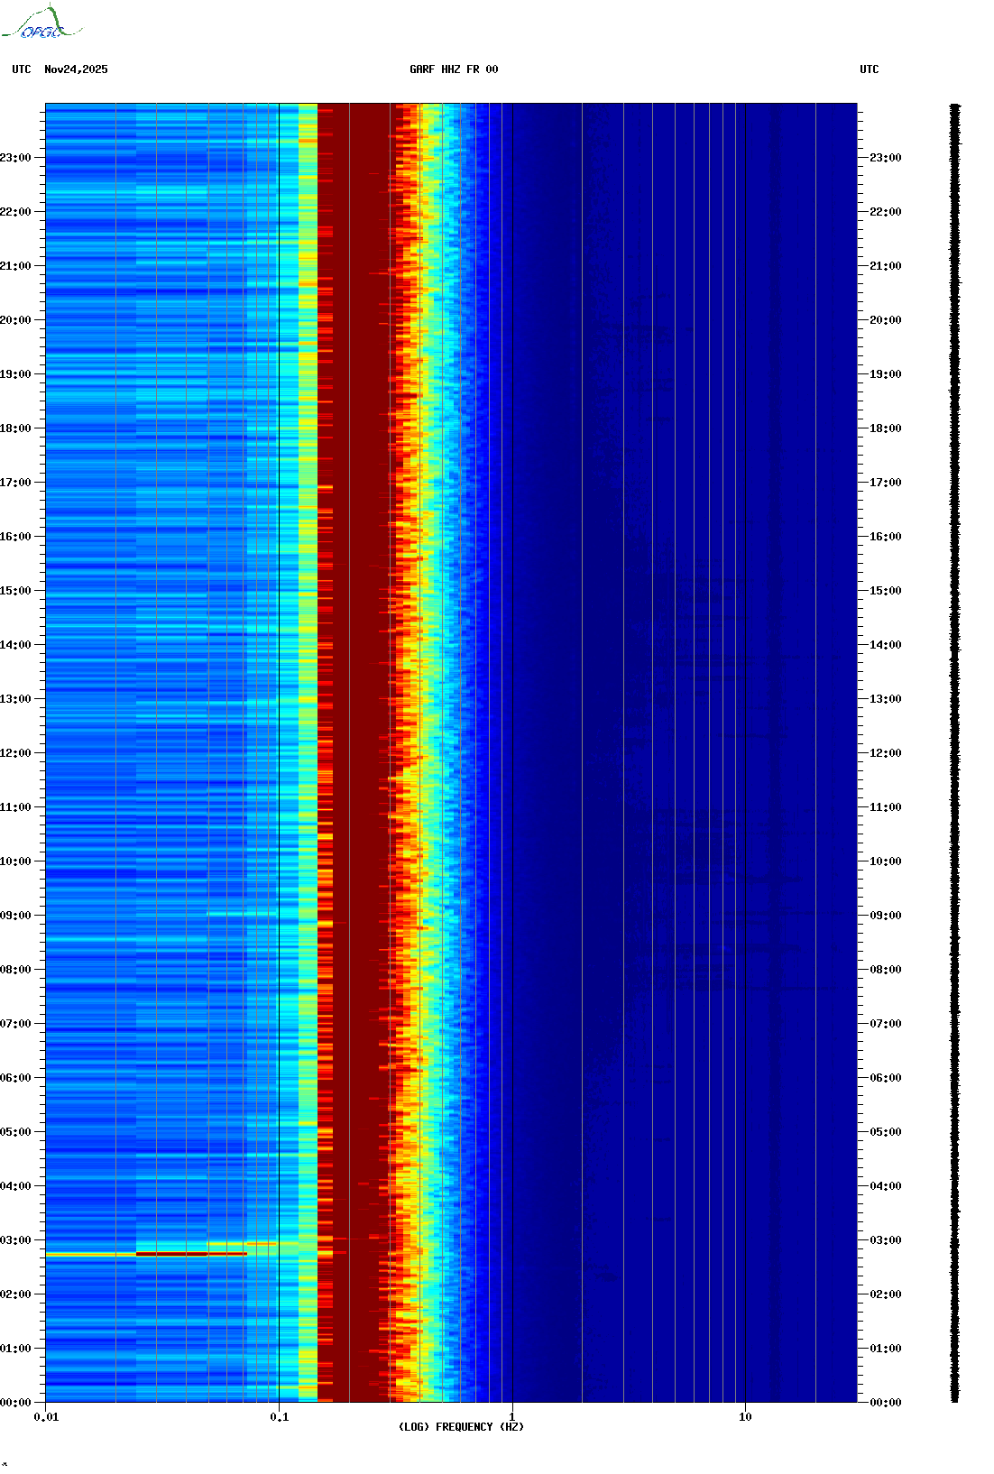Click the 09:00 label on left axis

pyautogui.click(x=15, y=916)
